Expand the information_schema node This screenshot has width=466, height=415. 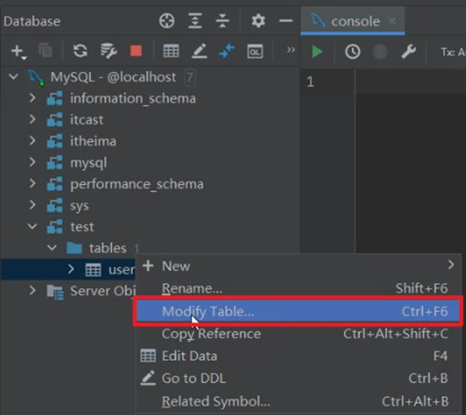tap(33, 98)
